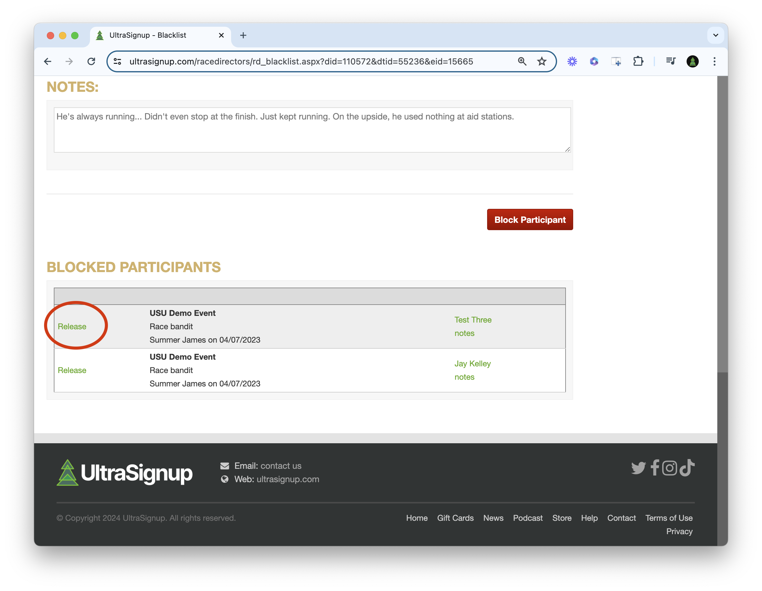Open the Chrome three-dot menu
This screenshot has width=762, height=591.
714,61
